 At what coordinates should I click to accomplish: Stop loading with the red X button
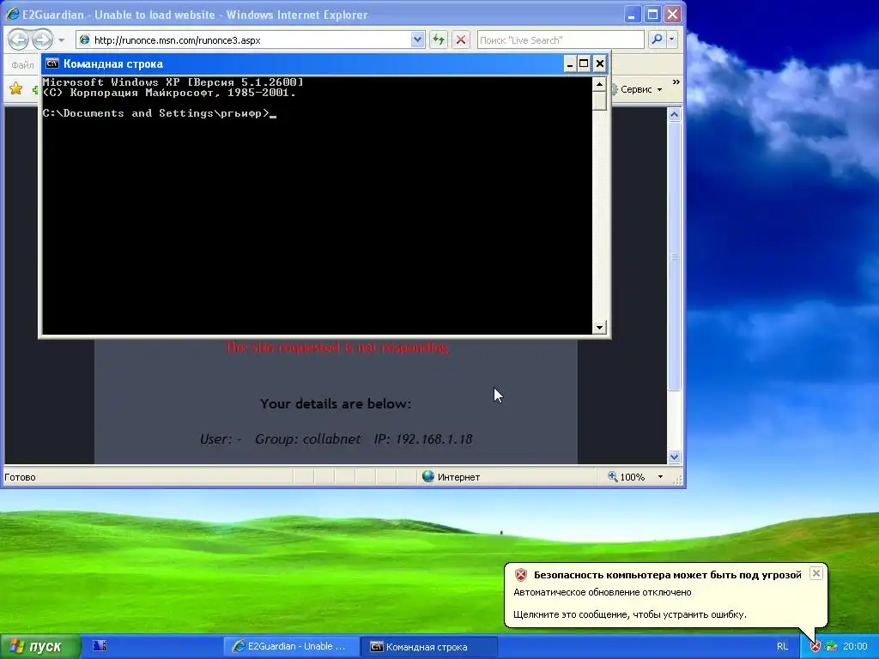461,39
